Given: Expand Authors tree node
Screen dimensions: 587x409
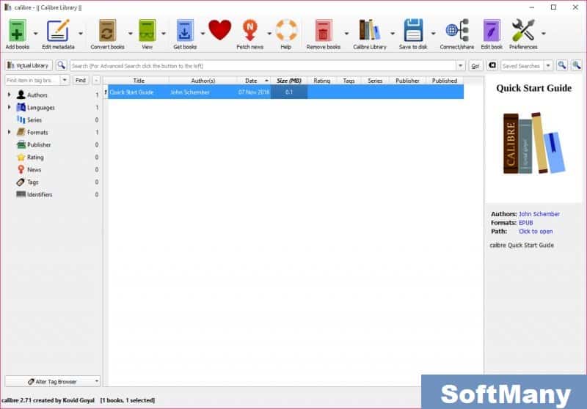Looking at the screenshot, I should pyautogui.click(x=9, y=95).
